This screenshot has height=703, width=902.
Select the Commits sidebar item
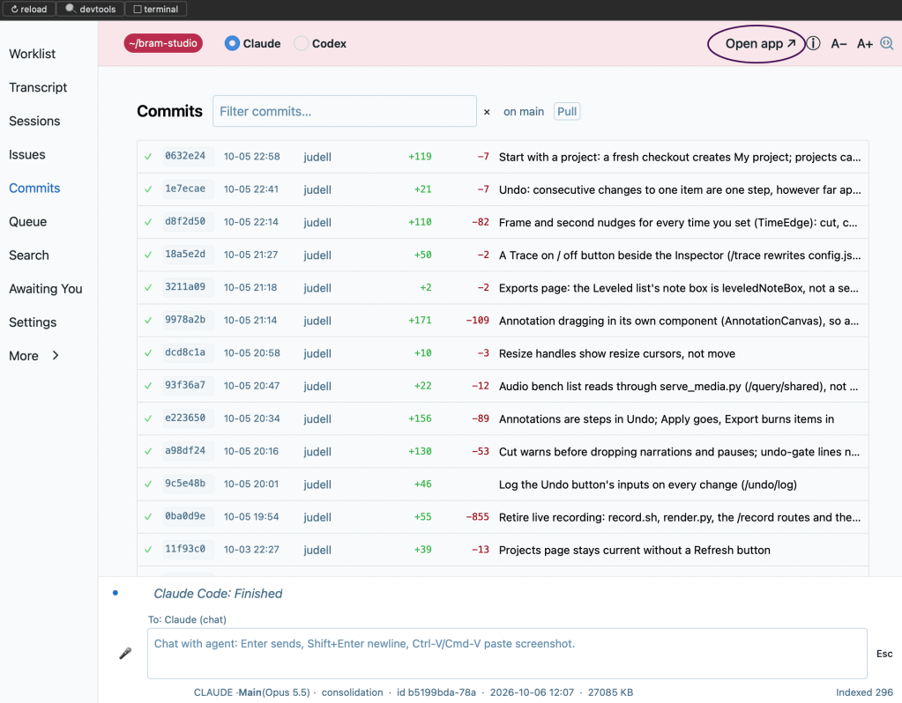(x=34, y=188)
